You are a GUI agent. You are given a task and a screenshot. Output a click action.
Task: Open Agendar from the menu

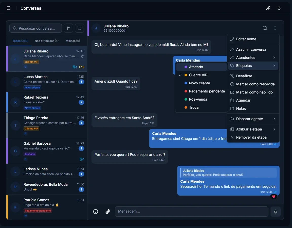coord(253,101)
